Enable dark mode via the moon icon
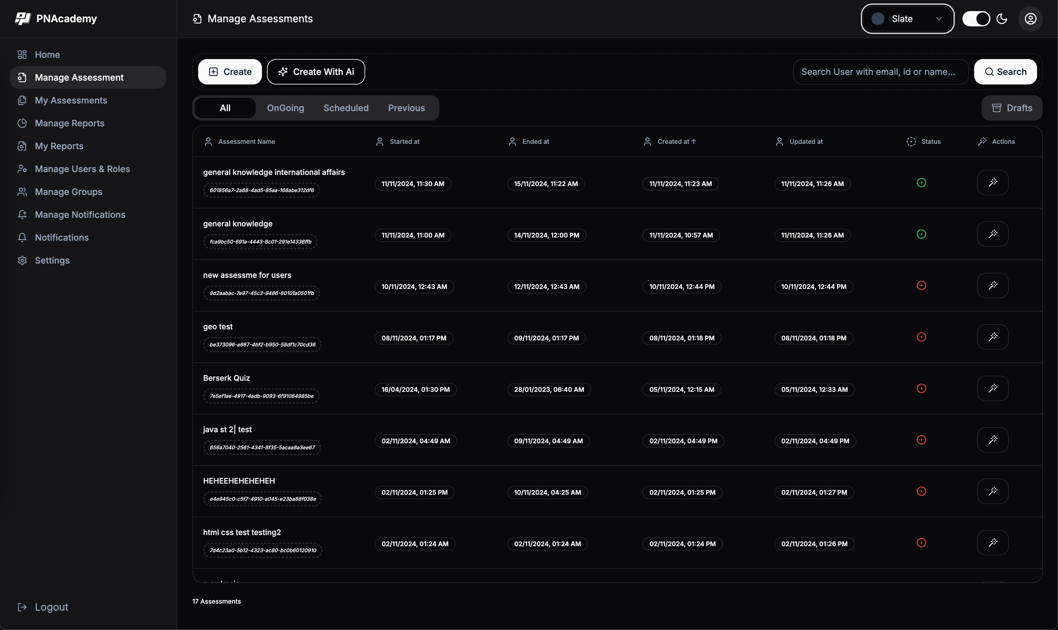1058x630 pixels. pyautogui.click(x=1001, y=19)
